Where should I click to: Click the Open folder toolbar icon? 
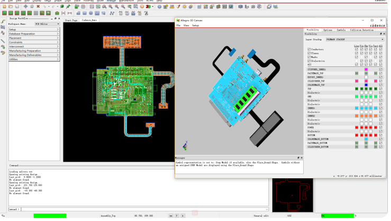coord(11,7)
